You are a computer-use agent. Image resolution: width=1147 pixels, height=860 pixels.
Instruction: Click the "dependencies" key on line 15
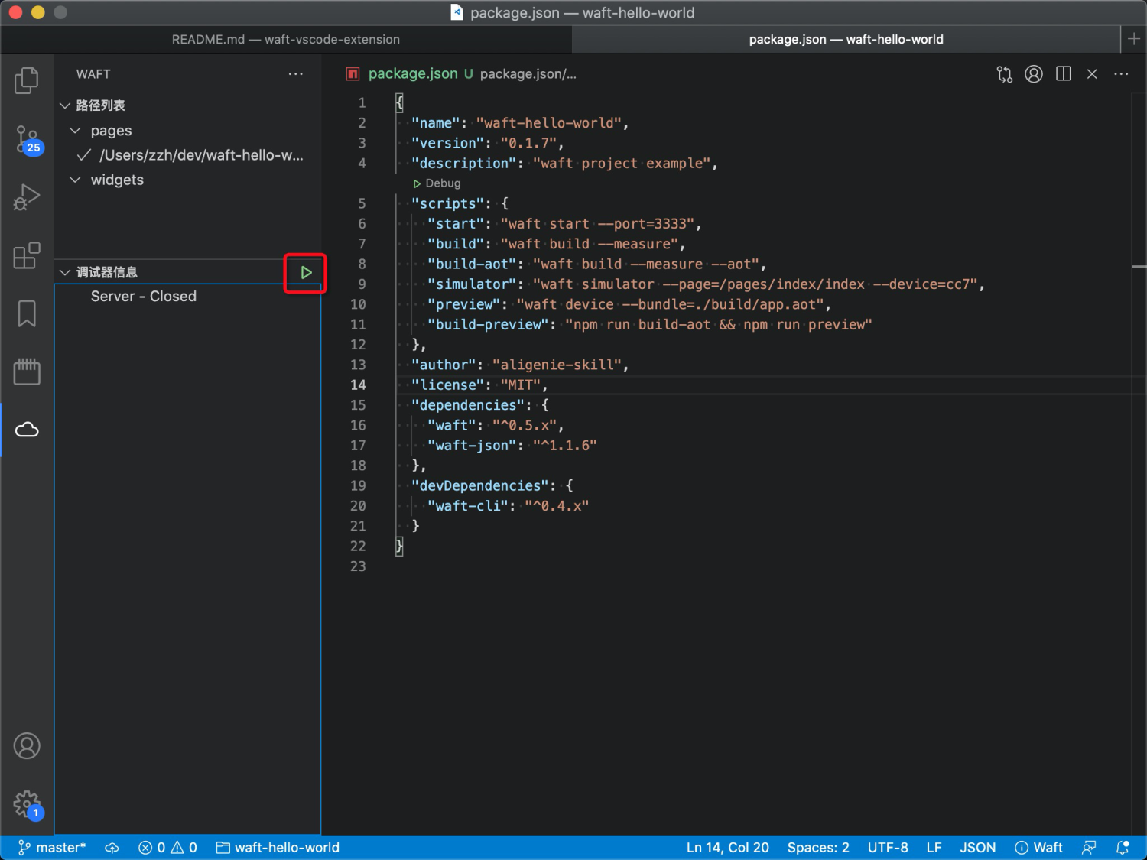click(x=468, y=405)
